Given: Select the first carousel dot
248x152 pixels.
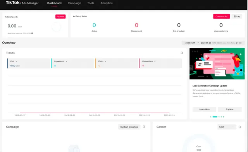Looking at the screenshot, I should 211,117.
